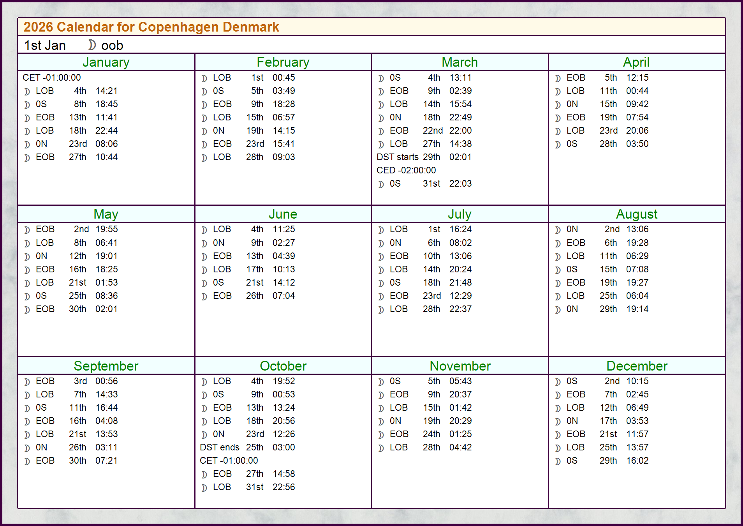Click moon icon next to January LOB 4th
The width and height of the screenshot is (743, 526).
[x=27, y=92]
